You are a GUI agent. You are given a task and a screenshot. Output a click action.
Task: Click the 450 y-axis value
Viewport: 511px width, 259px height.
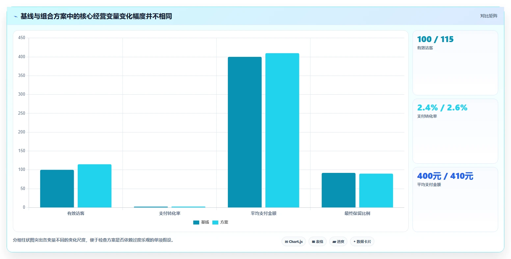click(22, 38)
